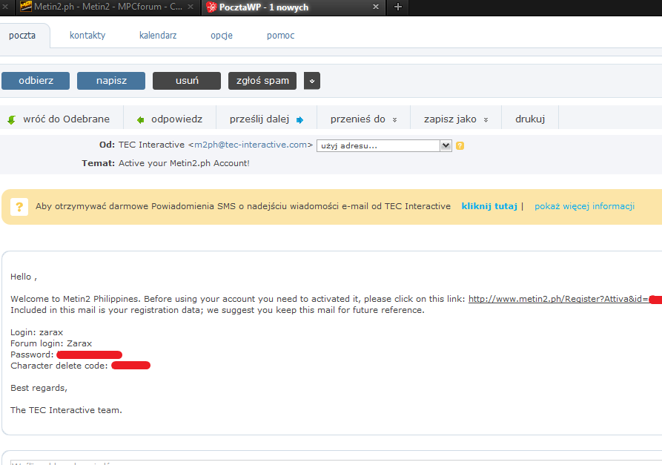Image resolution: width=662 pixels, height=465 pixels.
Task: Click the 'Hello ,' greeting line
Action: 24,277
